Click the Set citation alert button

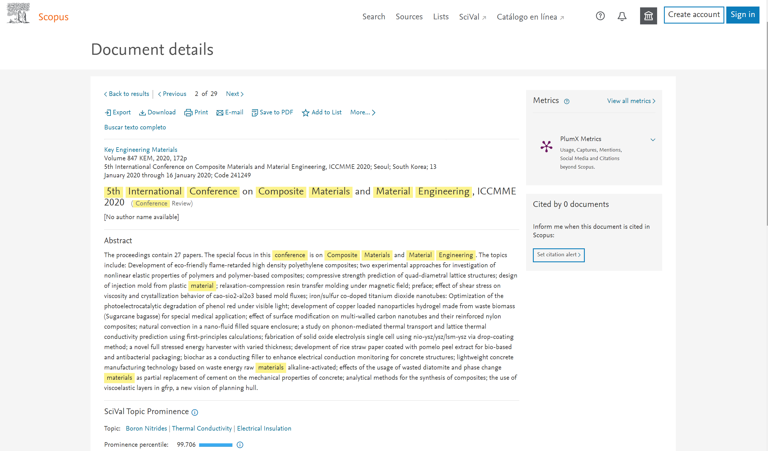click(558, 255)
